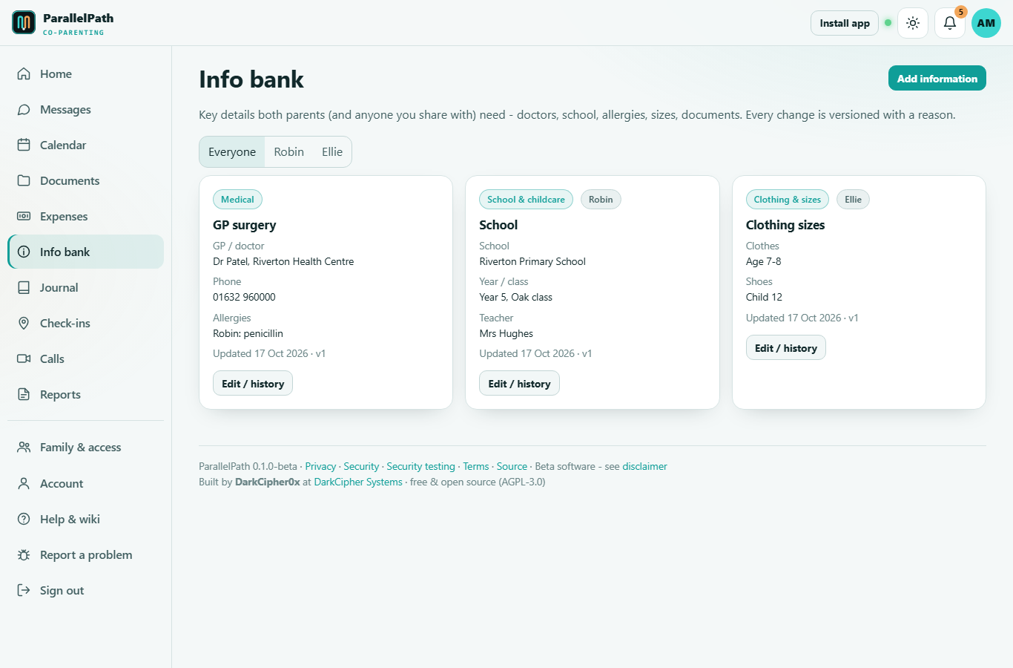The image size is (1013, 668).
Task: Open notifications bell with 5 badge
Action: [x=950, y=23]
